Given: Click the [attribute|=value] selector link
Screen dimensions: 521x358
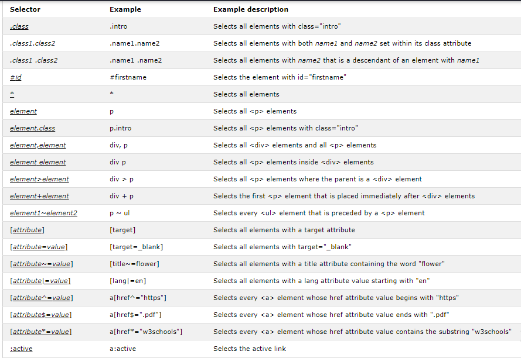Looking at the screenshot, I should tap(40, 281).
